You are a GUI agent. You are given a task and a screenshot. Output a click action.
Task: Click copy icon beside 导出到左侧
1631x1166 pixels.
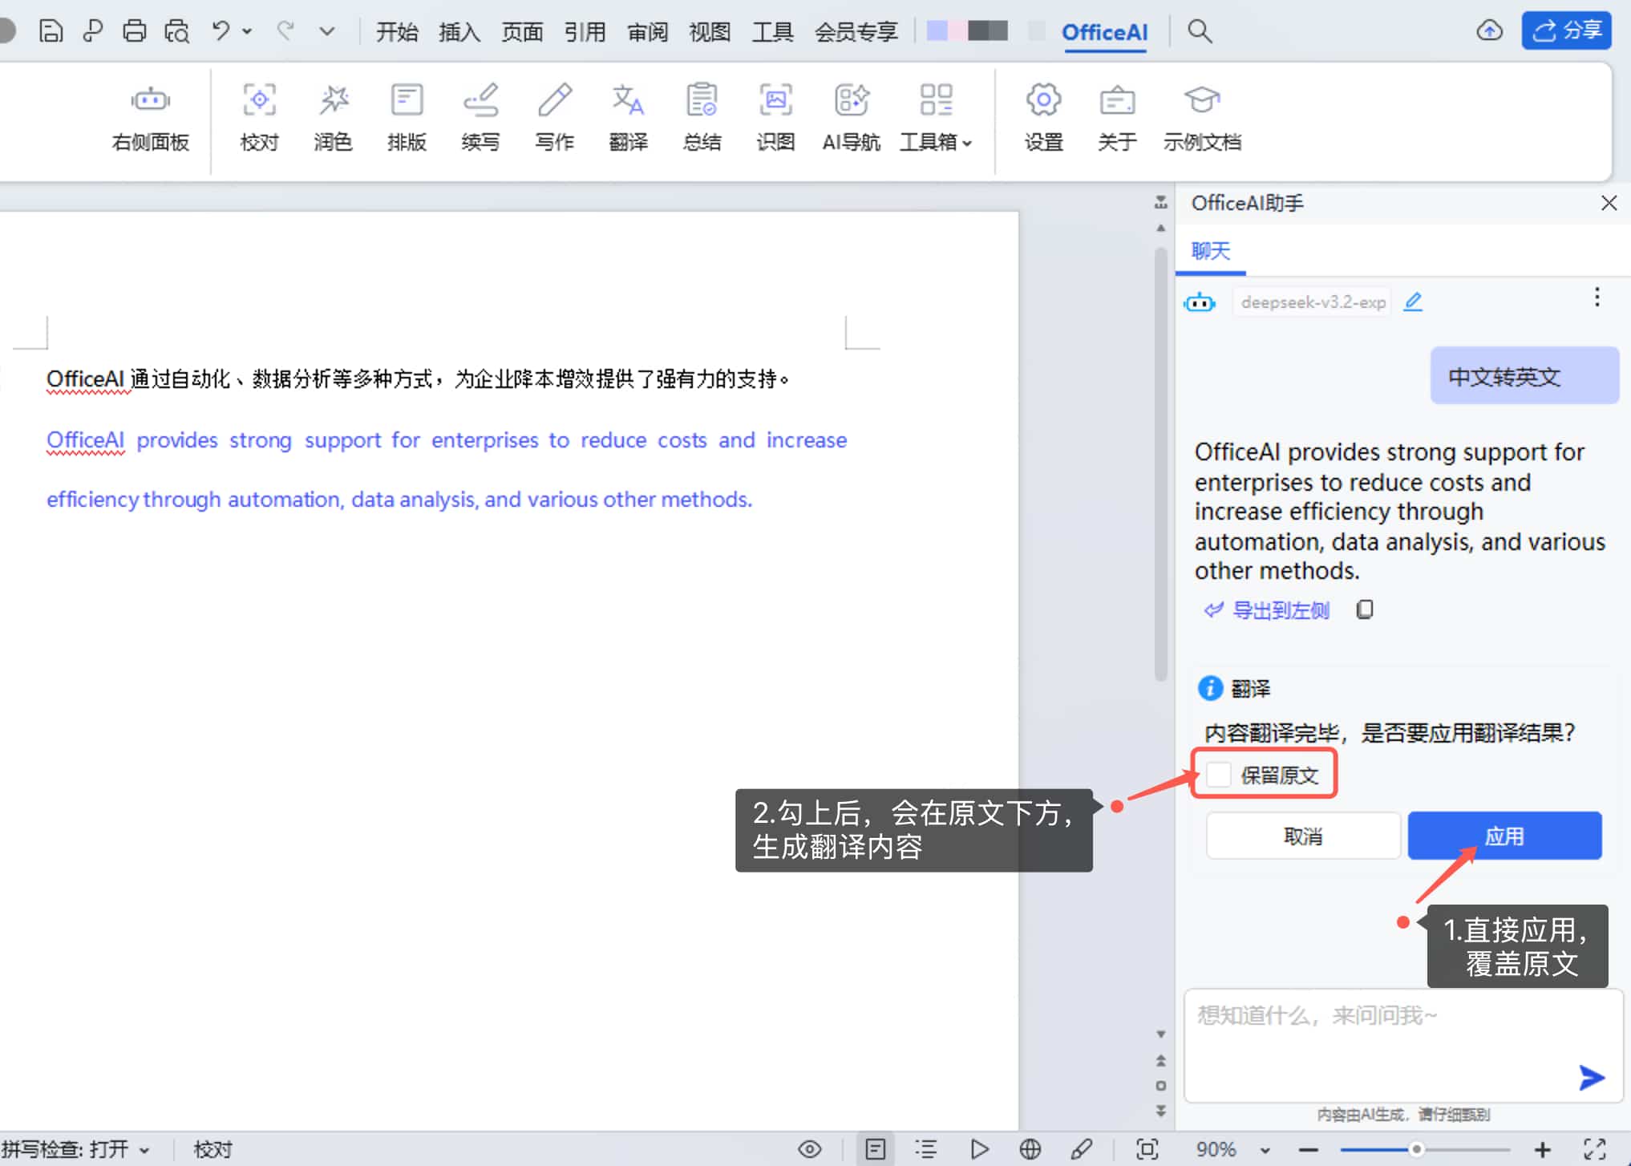coord(1364,610)
